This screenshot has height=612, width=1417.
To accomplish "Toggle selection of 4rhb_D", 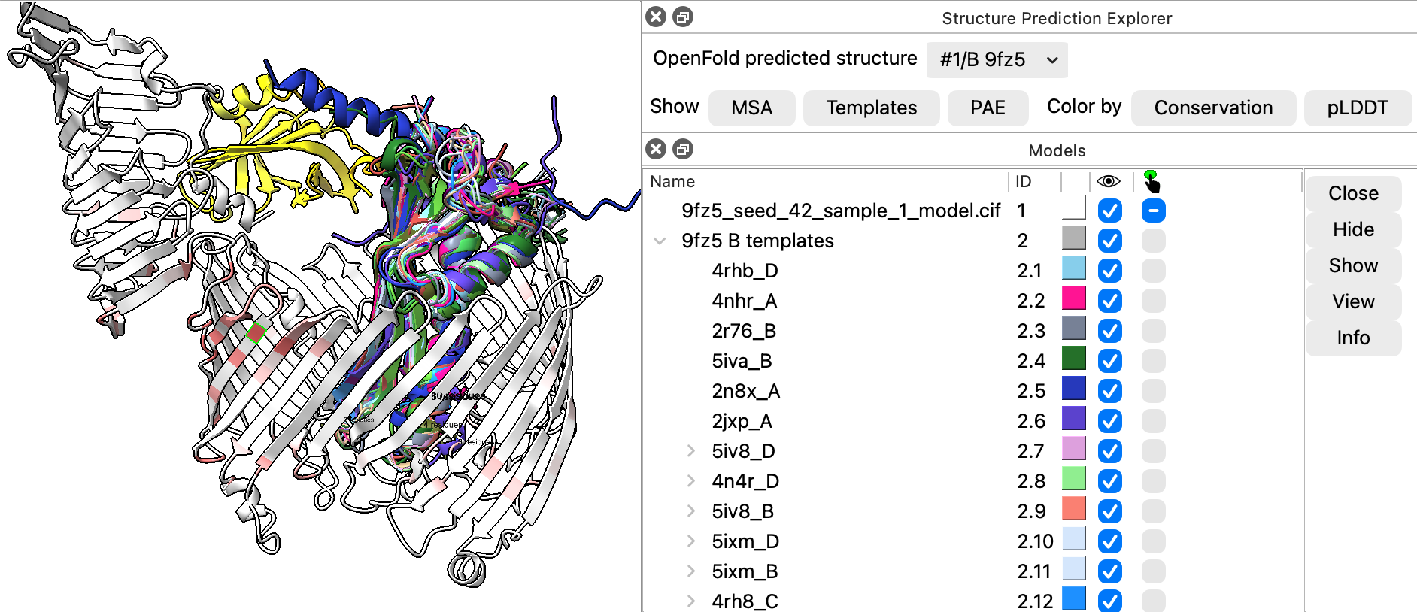I will click(1153, 271).
